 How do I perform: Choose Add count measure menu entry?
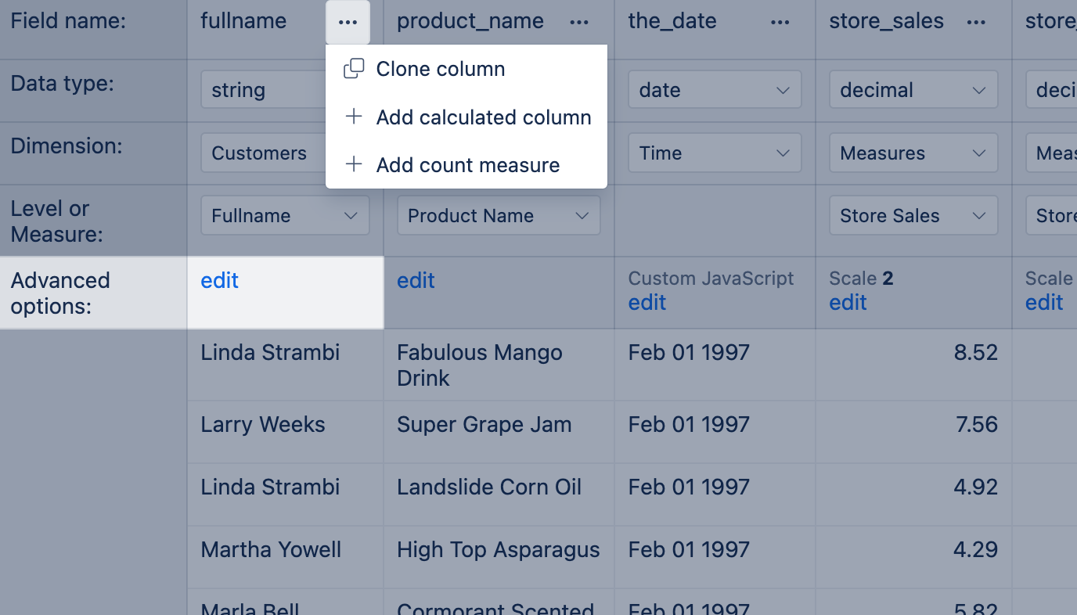pyautogui.click(x=467, y=165)
